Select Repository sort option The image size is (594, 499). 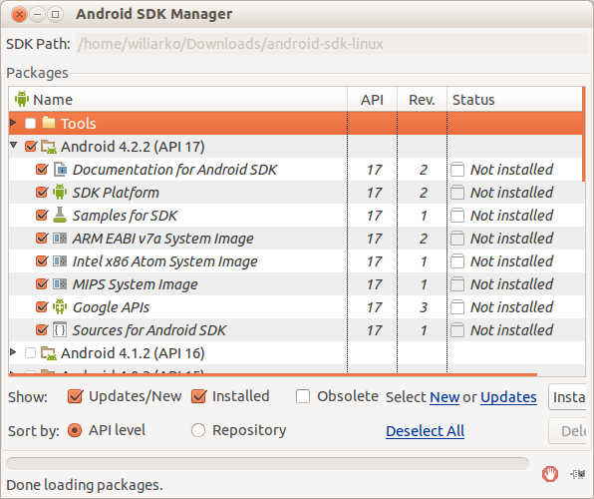tap(198, 431)
